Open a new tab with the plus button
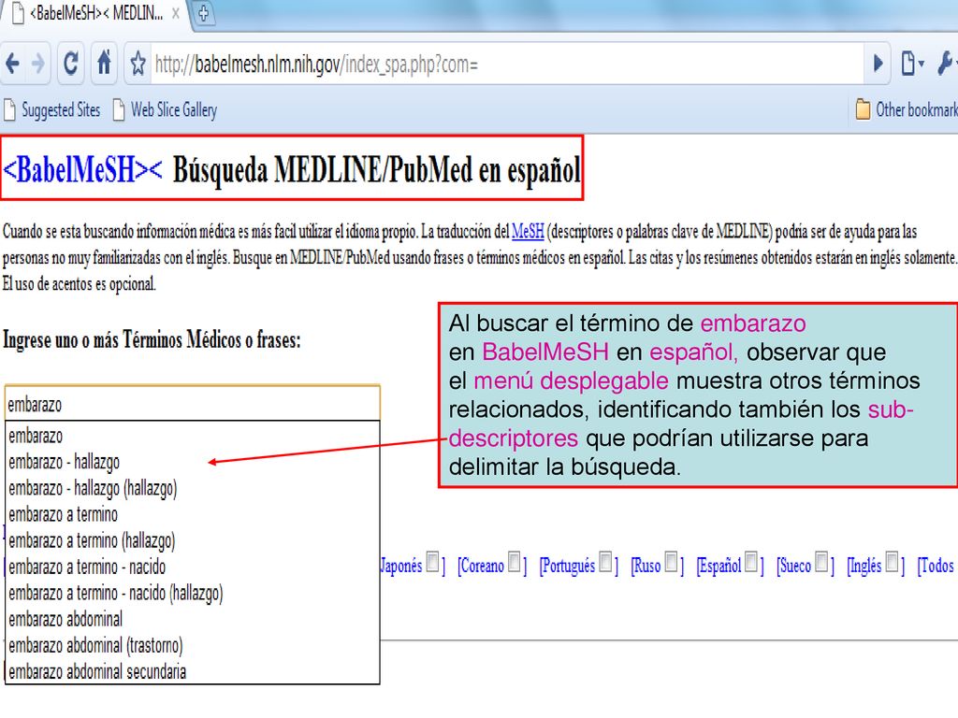Viewport: 958px width, 718px height. click(203, 13)
